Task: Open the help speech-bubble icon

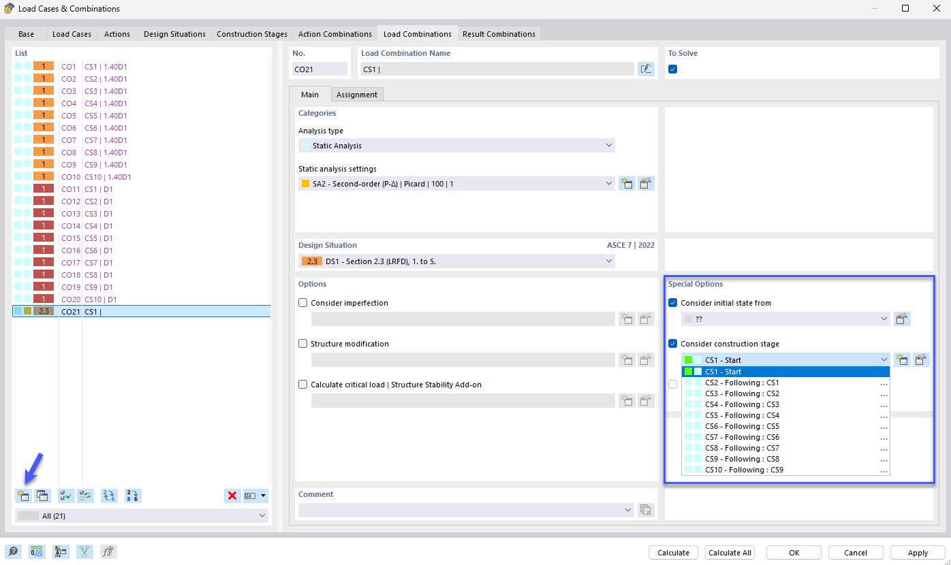Action: point(13,552)
